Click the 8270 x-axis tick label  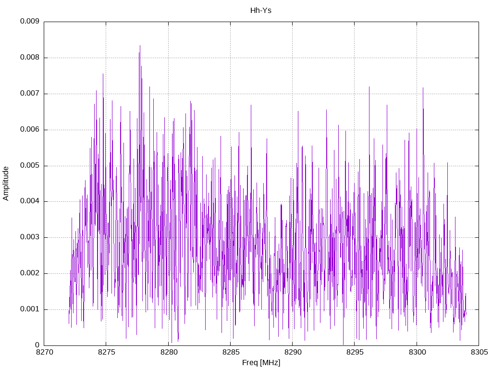tap(45, 352)
